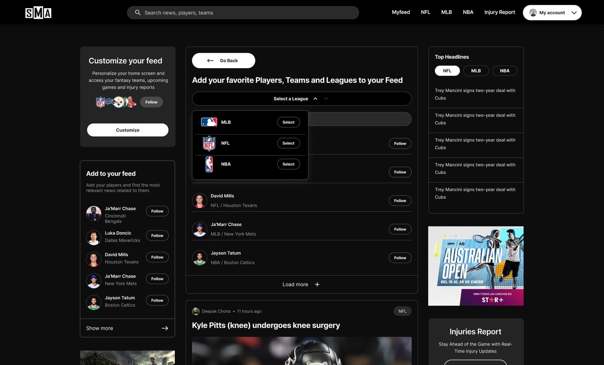Click the NBA league logo
This screenshot has height=365, width=604.
tap(209, 164)
